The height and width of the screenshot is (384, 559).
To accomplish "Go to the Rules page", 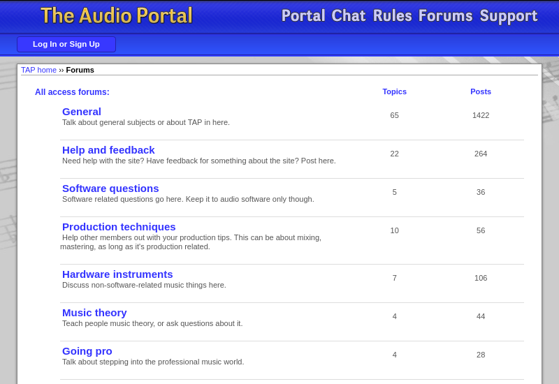I will pos(392,16).
